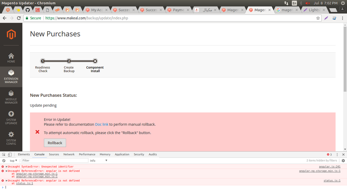Click step 2 Create Backup marker
The width and height of the screenshot is (347, 195).
(x=69, y=61)
